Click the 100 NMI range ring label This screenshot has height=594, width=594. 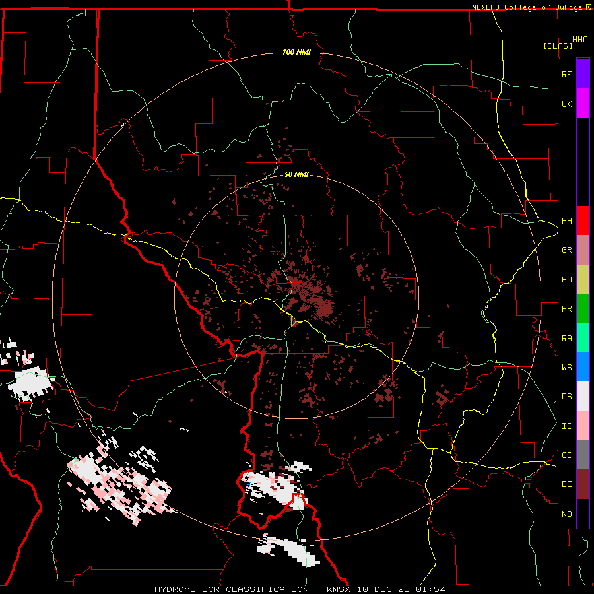pos(296,52)
